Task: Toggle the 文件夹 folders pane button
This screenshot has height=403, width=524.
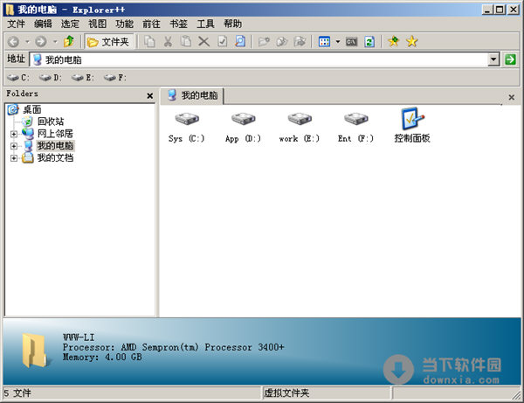Action: pyautogui.click(x=108, y=42)
